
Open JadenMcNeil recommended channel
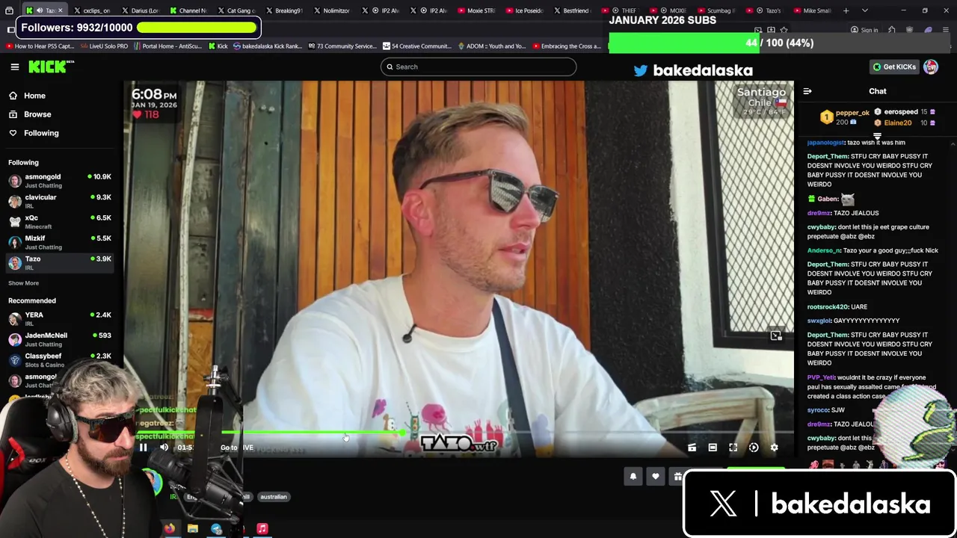(60, 339)
